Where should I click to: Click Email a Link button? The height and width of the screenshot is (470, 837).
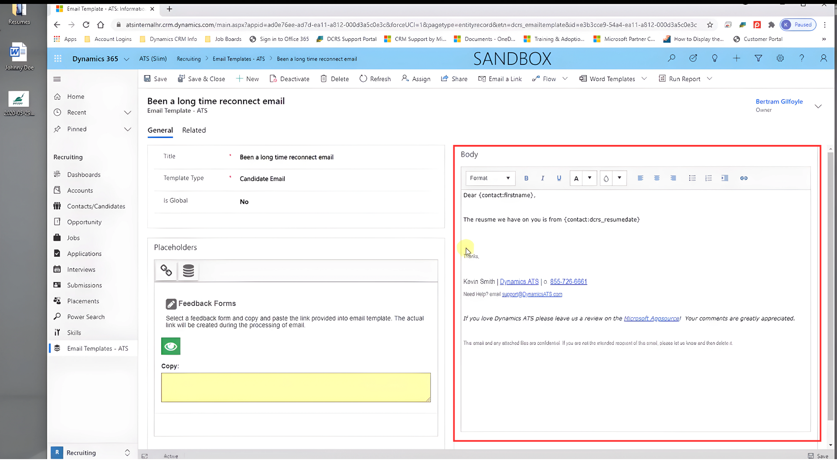500,79
